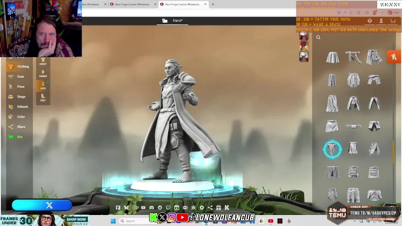
Task: Select the chainmail skirt item
Action: (x=332, y=172)
